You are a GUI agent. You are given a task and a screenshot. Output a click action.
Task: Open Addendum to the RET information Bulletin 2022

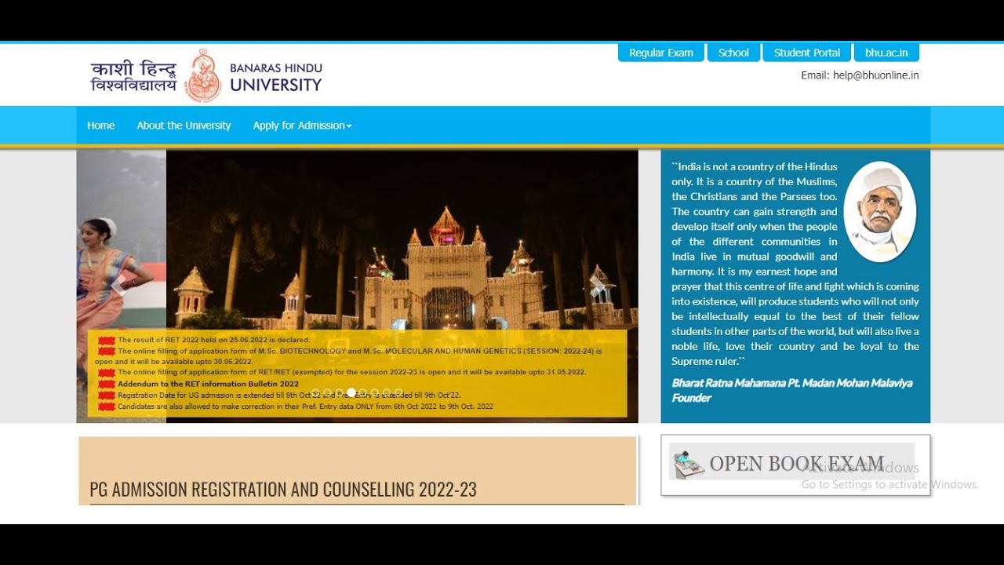(208, 384)
